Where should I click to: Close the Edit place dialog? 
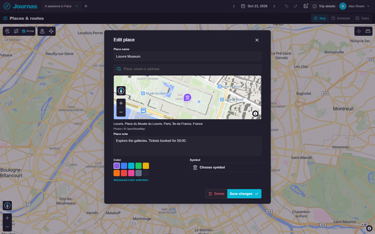(x=257, y=40)
